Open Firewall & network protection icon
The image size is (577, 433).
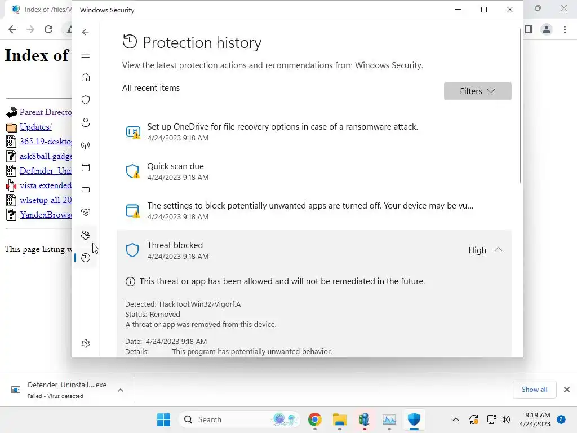click(x=86, y=145)
